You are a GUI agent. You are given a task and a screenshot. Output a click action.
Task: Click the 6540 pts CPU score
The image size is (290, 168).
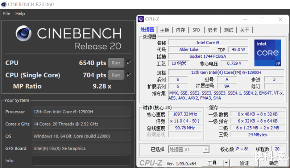pos(92,63)
